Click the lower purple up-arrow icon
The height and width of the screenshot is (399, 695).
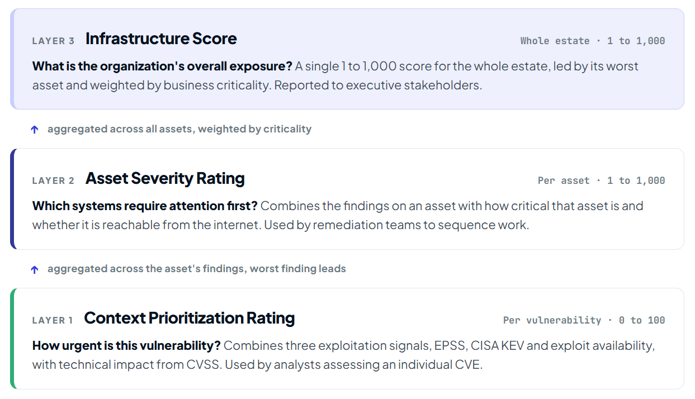35,269
